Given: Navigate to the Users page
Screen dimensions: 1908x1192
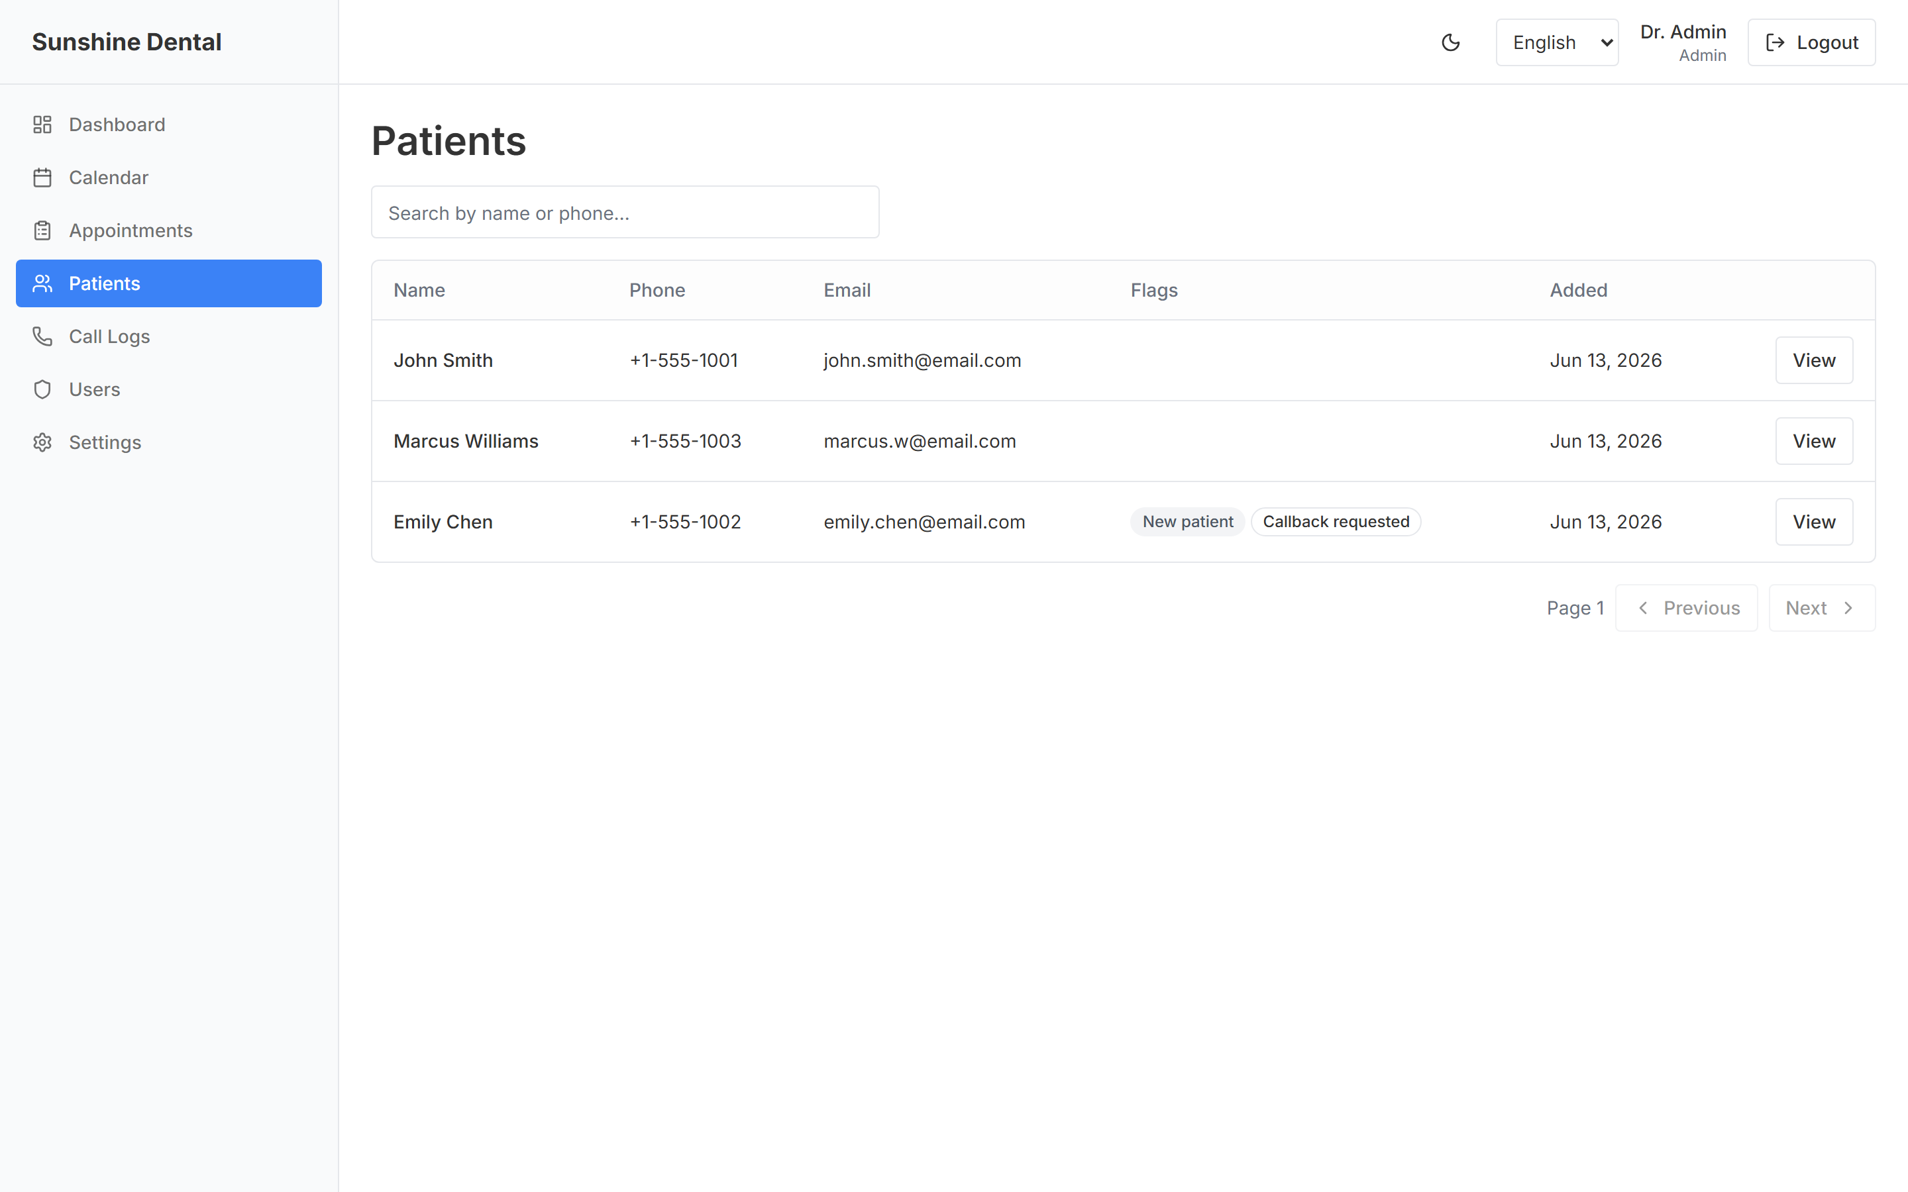Looking at the screenshot, I should pyautogui.click(x=169, y=389).
